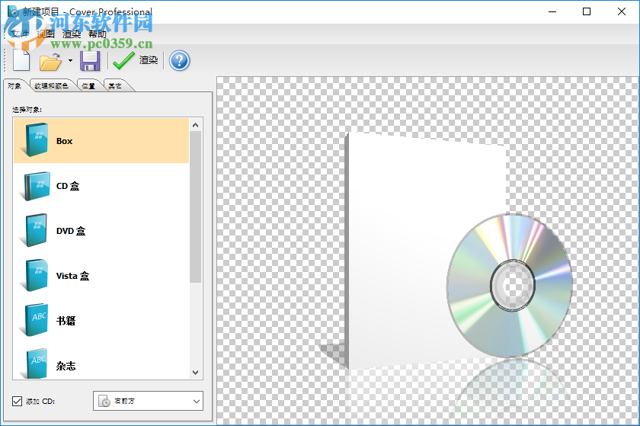Viewport: 640px width, 426px height.
Task: Select the CD 盒 object icon
Action: (35, 186)
